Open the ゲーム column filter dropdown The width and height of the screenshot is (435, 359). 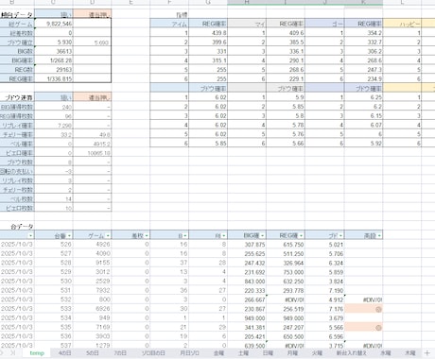click(108, 235)
